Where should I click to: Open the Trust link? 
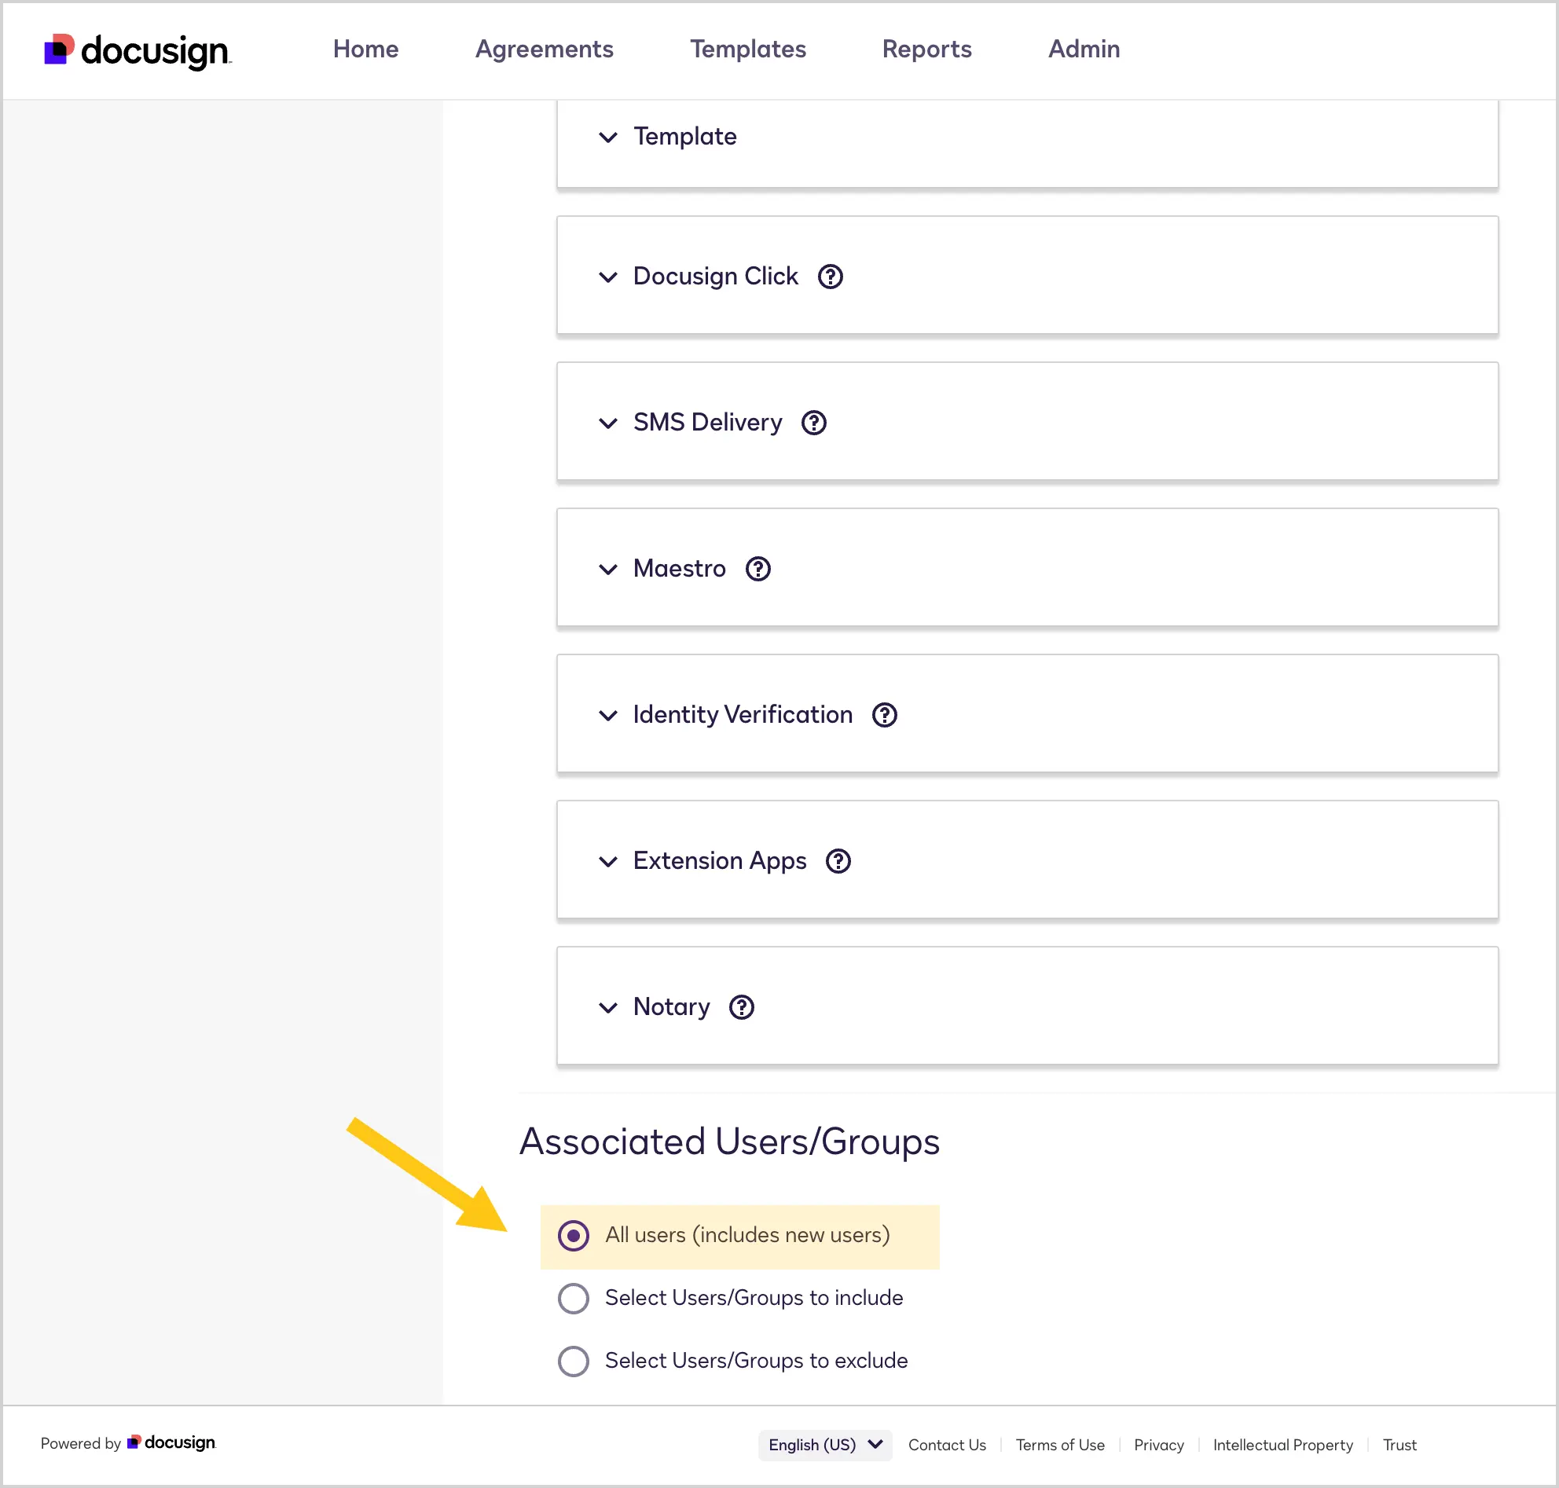[x=1399, y=1444]
